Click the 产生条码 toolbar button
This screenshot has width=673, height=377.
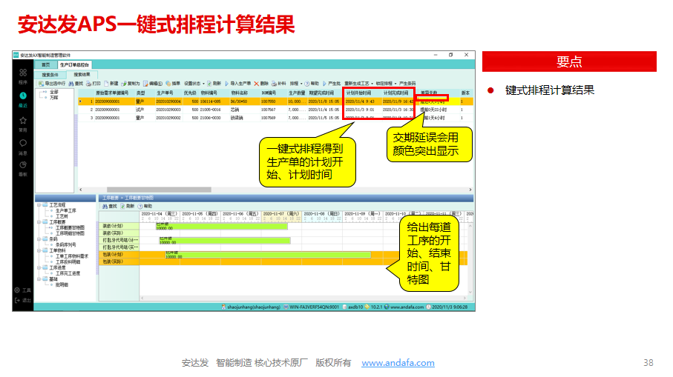(x=407, y=84)
